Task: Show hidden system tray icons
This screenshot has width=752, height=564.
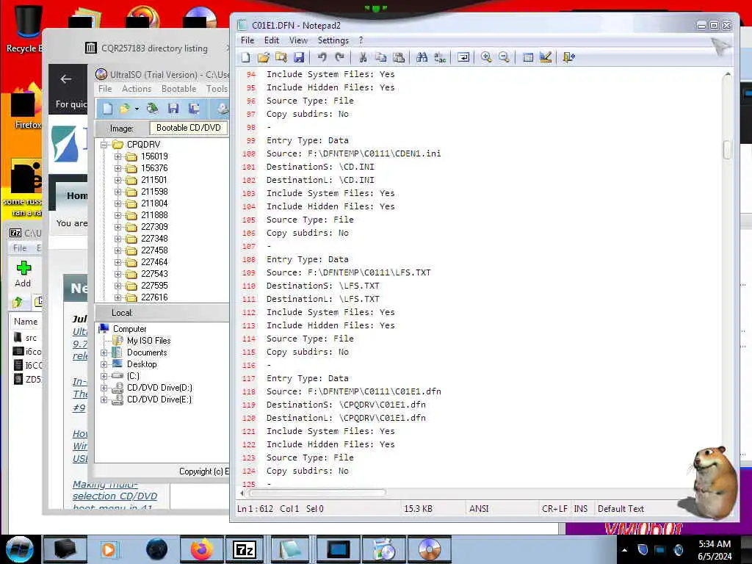Action: (x=624, y=550)
